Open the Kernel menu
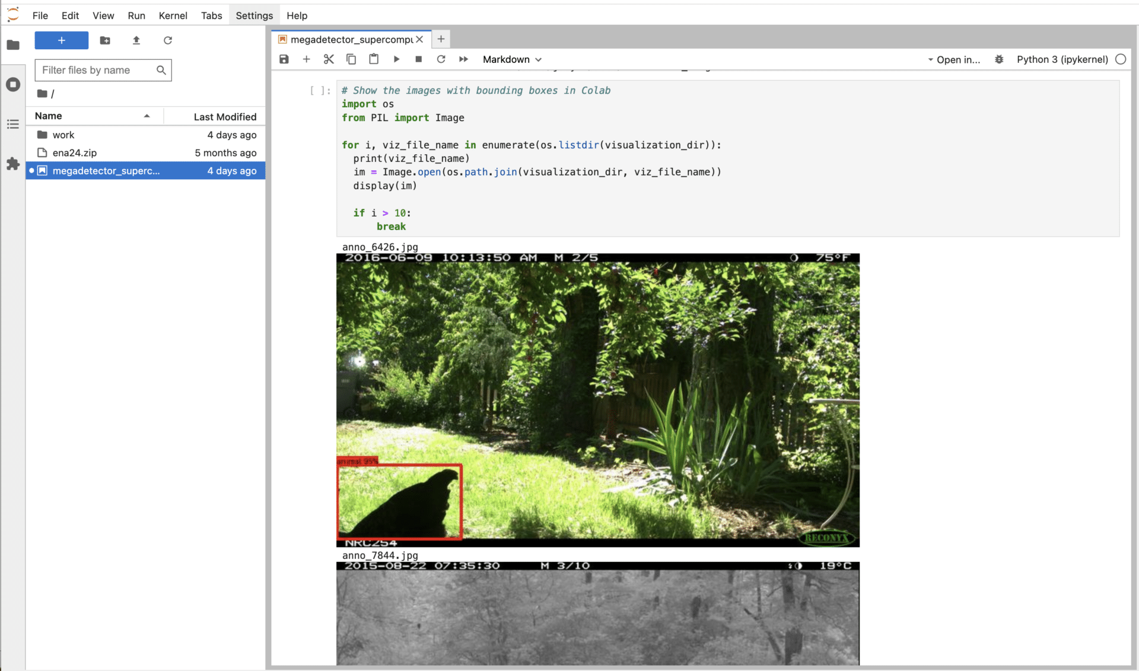Viewport: 1139px width, 671px height. (173, 15)
